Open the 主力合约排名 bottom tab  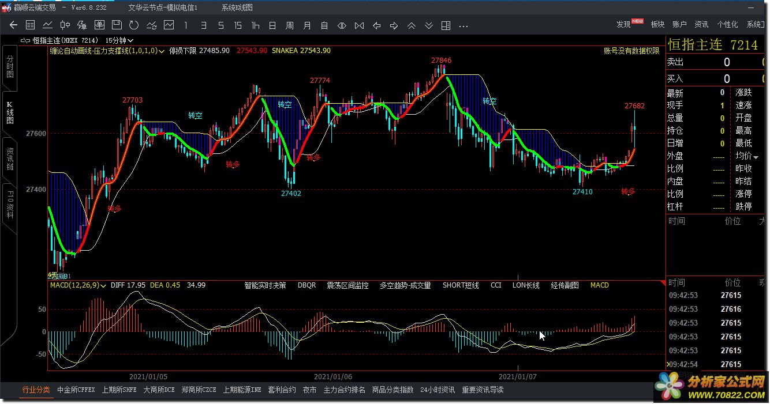(344, 390)
